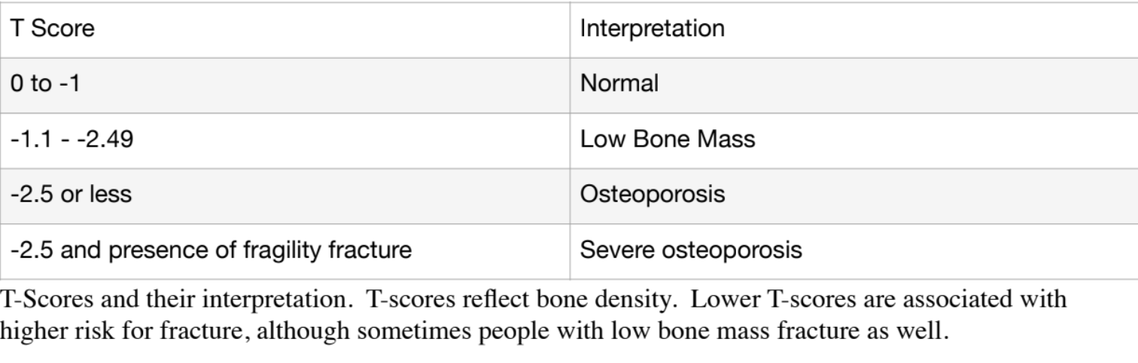Click the "Interpretation" header cell

[853, 30]
